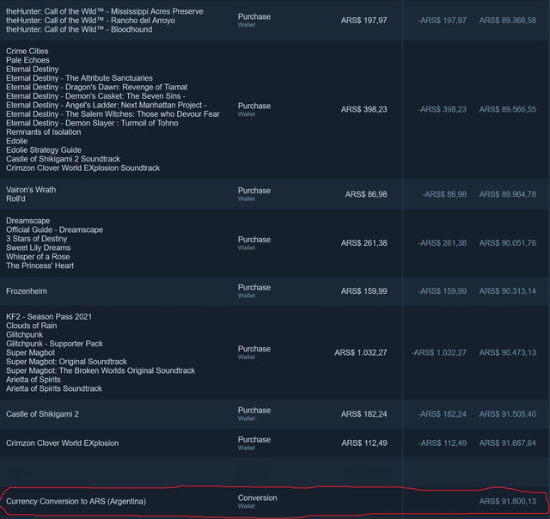Select wallet balance ARS$ 91.505,40

click(508, 414)
